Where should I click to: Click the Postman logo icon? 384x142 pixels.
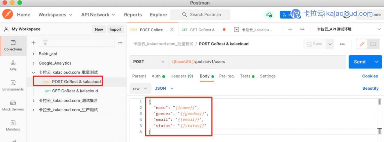click(7, 14)
